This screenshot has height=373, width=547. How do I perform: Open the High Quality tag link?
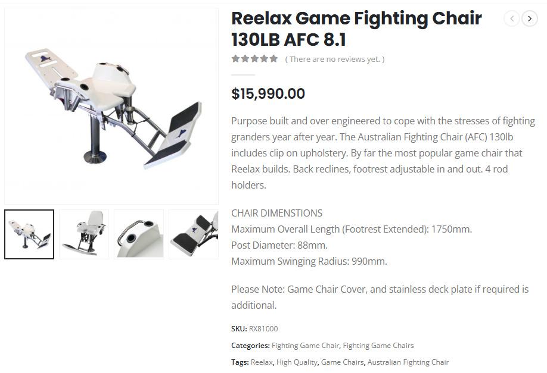tap(297, 362)
